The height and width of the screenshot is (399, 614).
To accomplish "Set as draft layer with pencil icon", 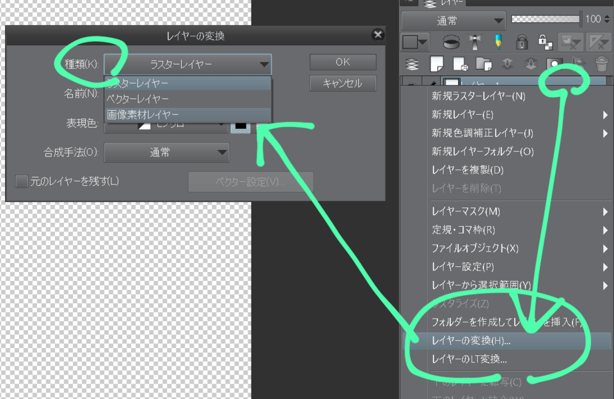I will [x=498, y=42].
